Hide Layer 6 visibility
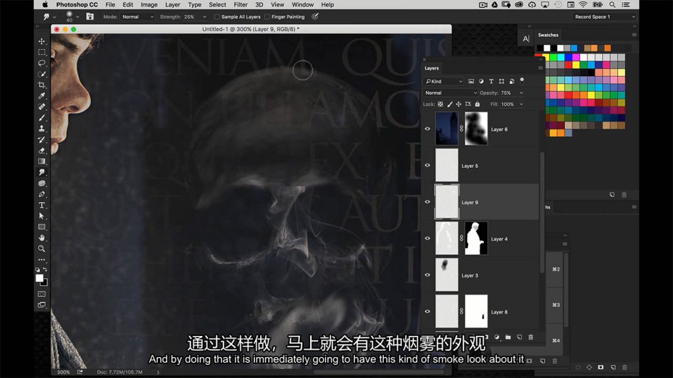 pos(427,129)
